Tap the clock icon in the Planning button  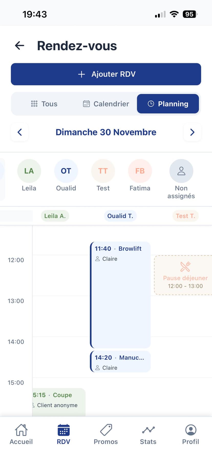(151, 104)
